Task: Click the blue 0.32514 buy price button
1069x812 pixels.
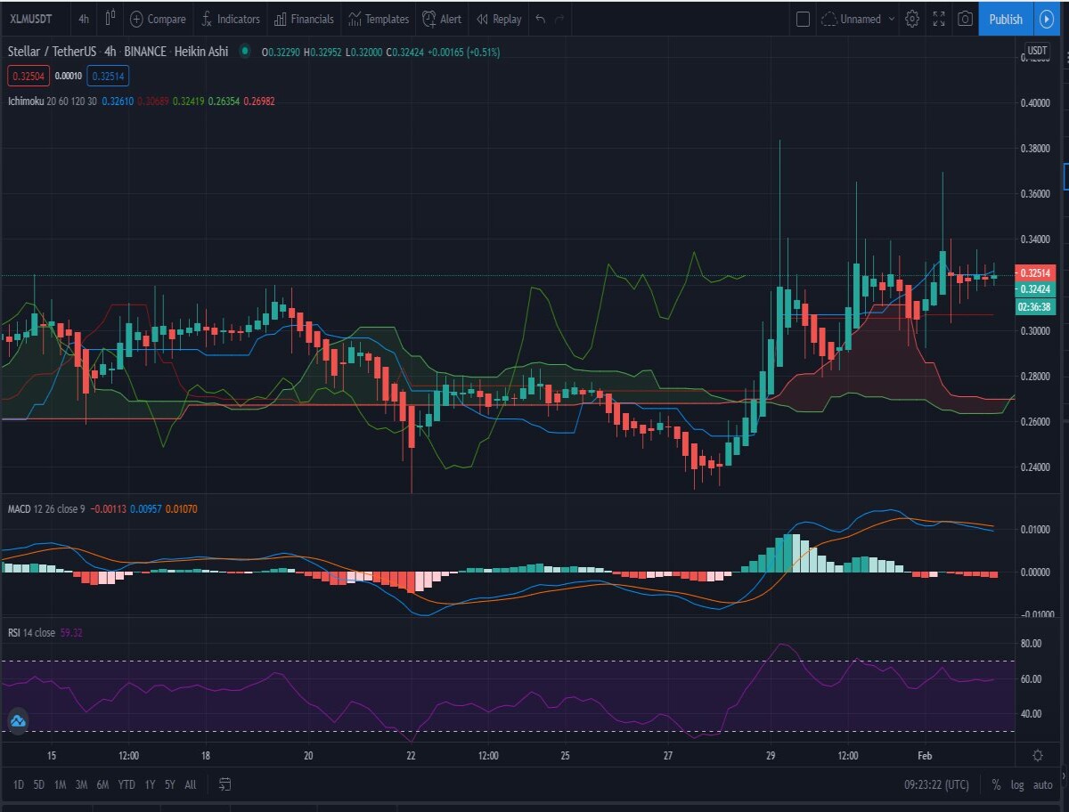Action: [x=109, y=77]
